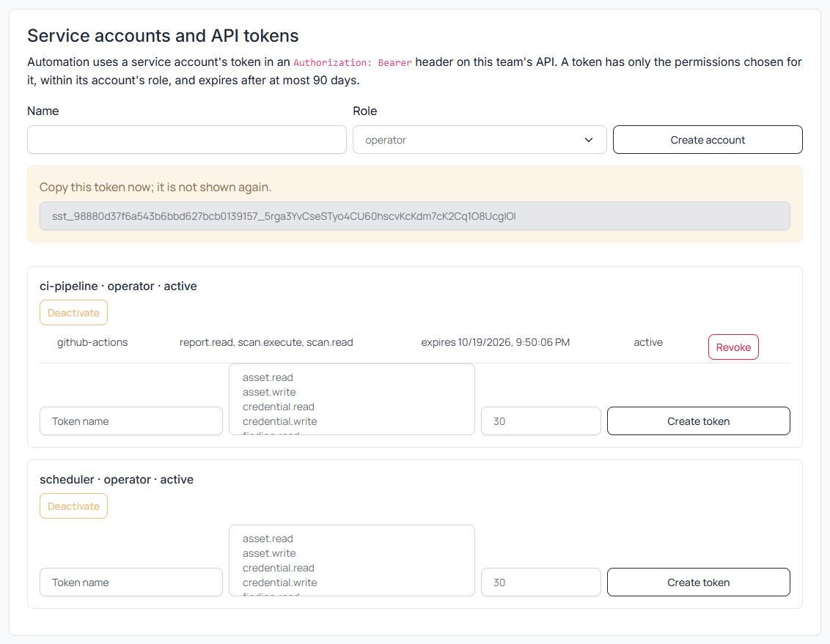This screenshot has height=644, width=830.
Task: Select asset.write permission for scheduler
Action: 269,554
